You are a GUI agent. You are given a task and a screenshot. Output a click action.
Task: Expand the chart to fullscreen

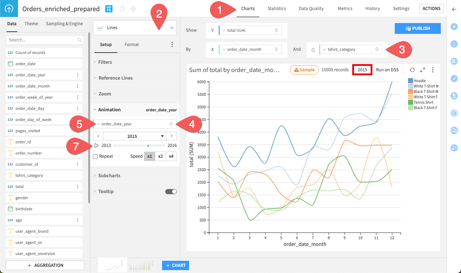pyautogui.click(x=422, y=70)
